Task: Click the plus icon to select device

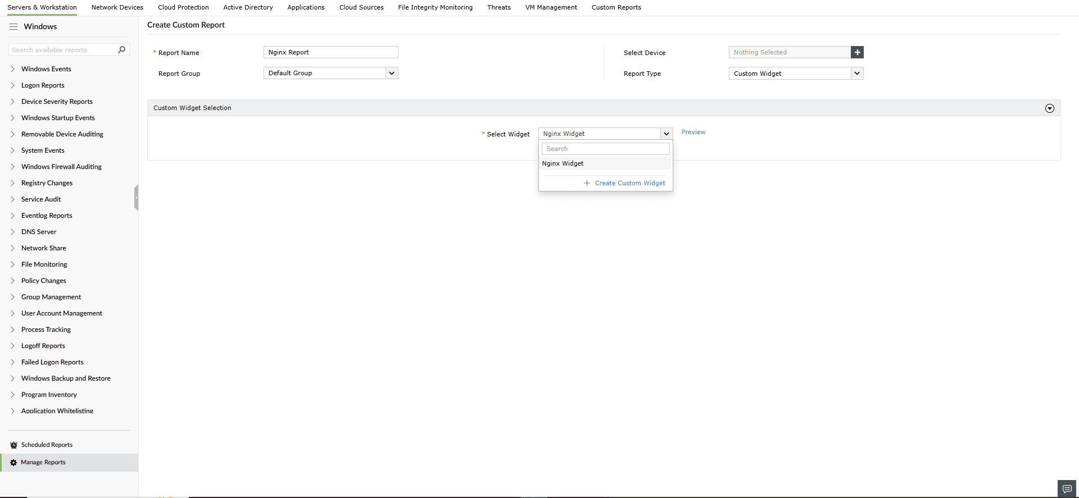Action: click(x=857, y=52)
